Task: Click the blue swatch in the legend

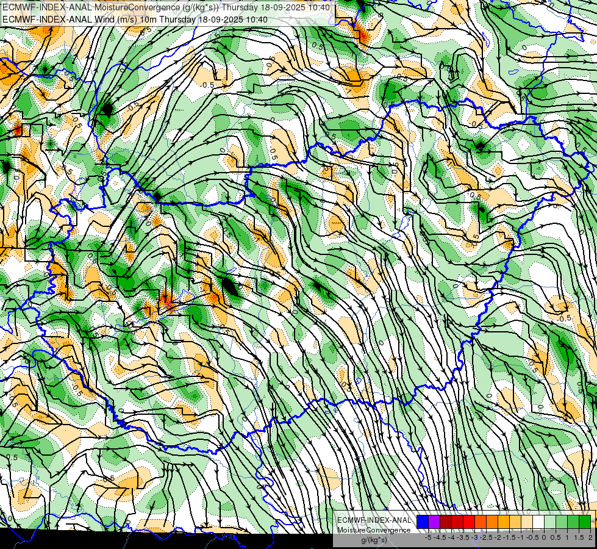Action: pos(423,522)
